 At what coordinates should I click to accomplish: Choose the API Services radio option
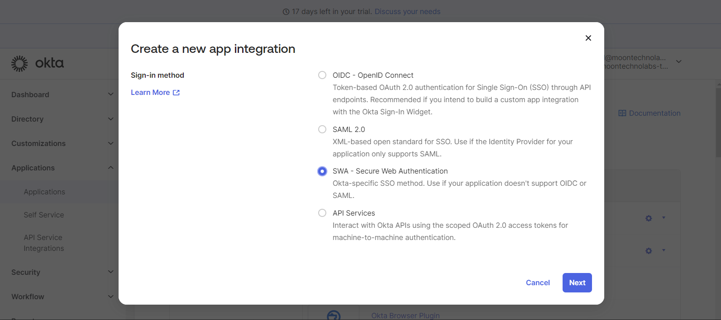click(x=322, y=213)
